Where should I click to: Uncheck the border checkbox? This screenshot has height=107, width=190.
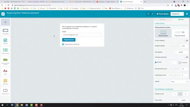click(156, 62)
